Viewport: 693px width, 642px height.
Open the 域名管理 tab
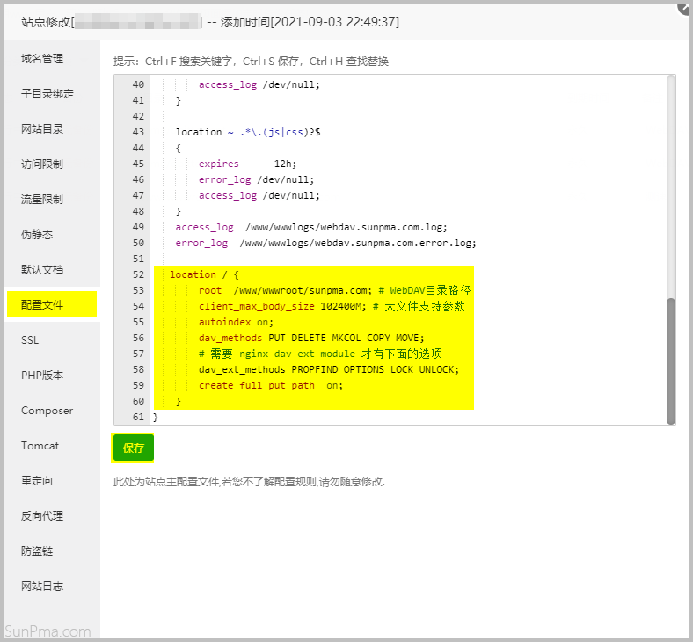tap(42, 58)
